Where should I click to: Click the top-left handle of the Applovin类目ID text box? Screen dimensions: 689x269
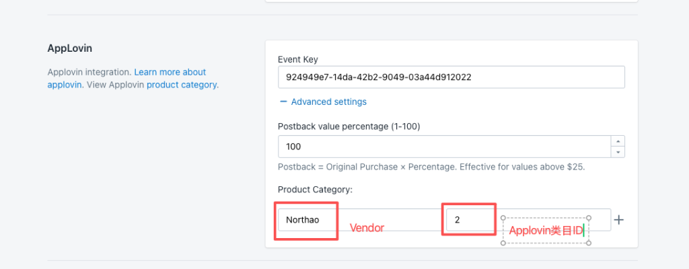click(x=503, y=217)
